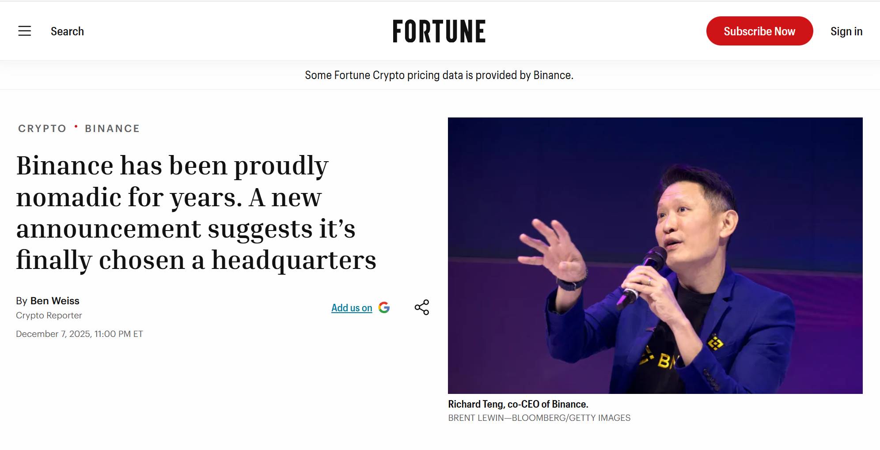The image size is (880, 450).
Task: Open the Sign in link
Action: (846, 31)
